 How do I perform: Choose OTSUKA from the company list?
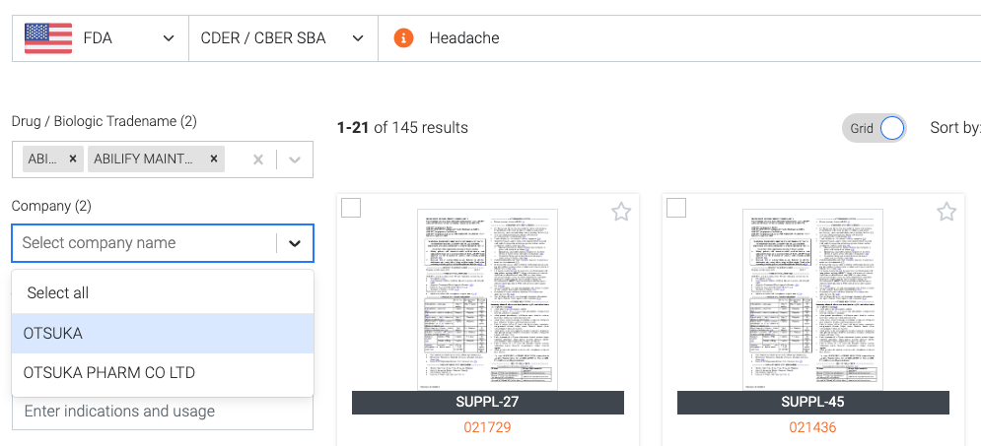click(163, 334)
